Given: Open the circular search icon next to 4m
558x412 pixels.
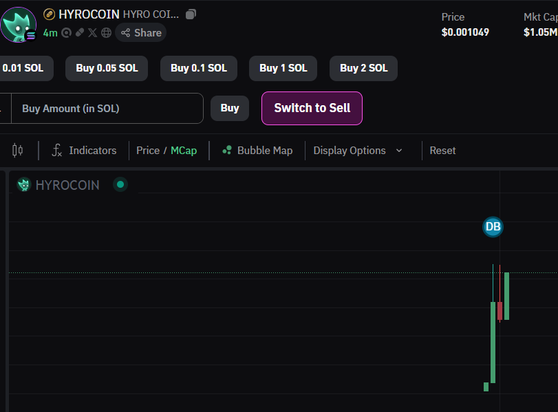Looking at the screenshot, I should pos(66,33).
